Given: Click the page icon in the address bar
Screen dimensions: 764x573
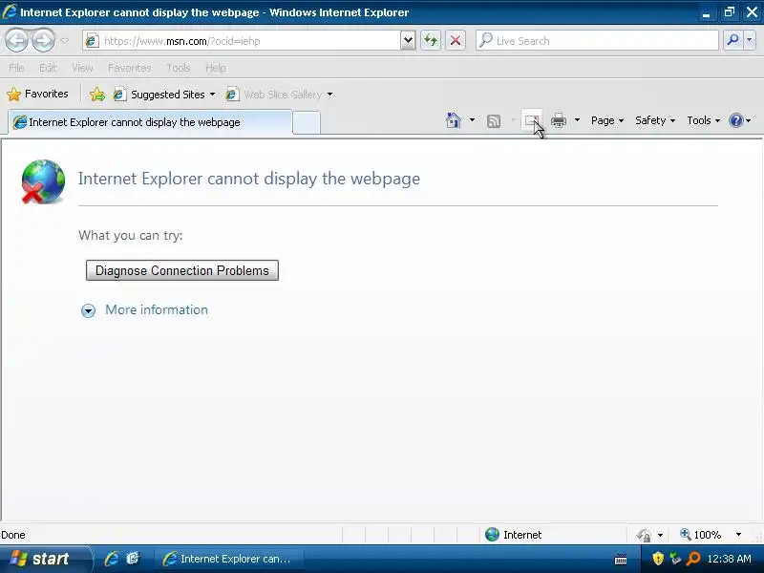Looking at the screenshot, I should pyautogui.click(x=92, y=41).
